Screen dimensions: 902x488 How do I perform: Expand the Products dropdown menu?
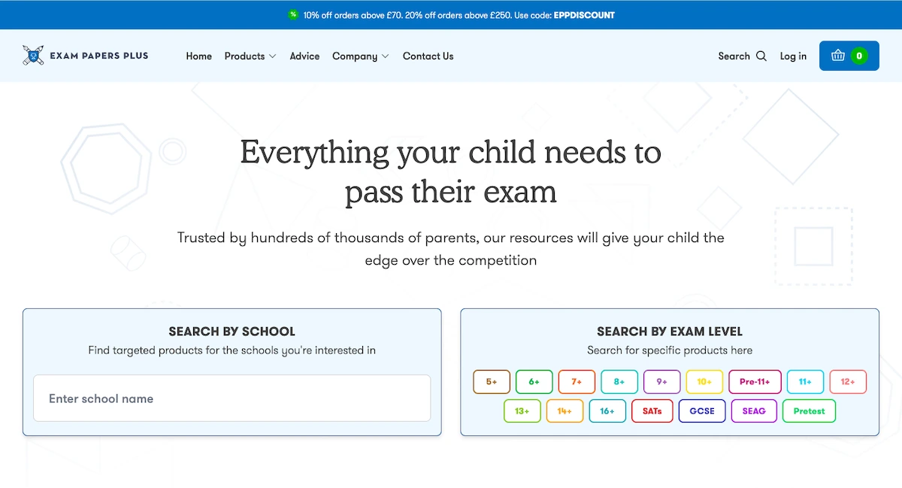tap(250, 56)
